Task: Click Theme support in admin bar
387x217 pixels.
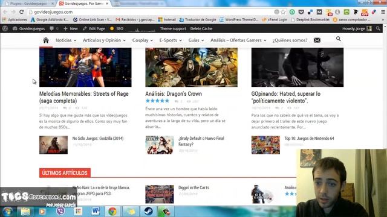Action: (173, 28)
